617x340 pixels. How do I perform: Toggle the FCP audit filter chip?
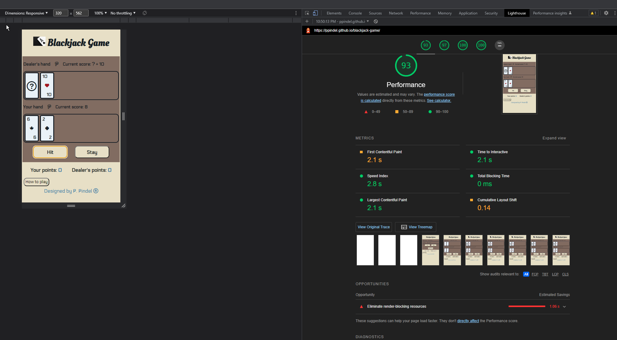pos(535,274)
